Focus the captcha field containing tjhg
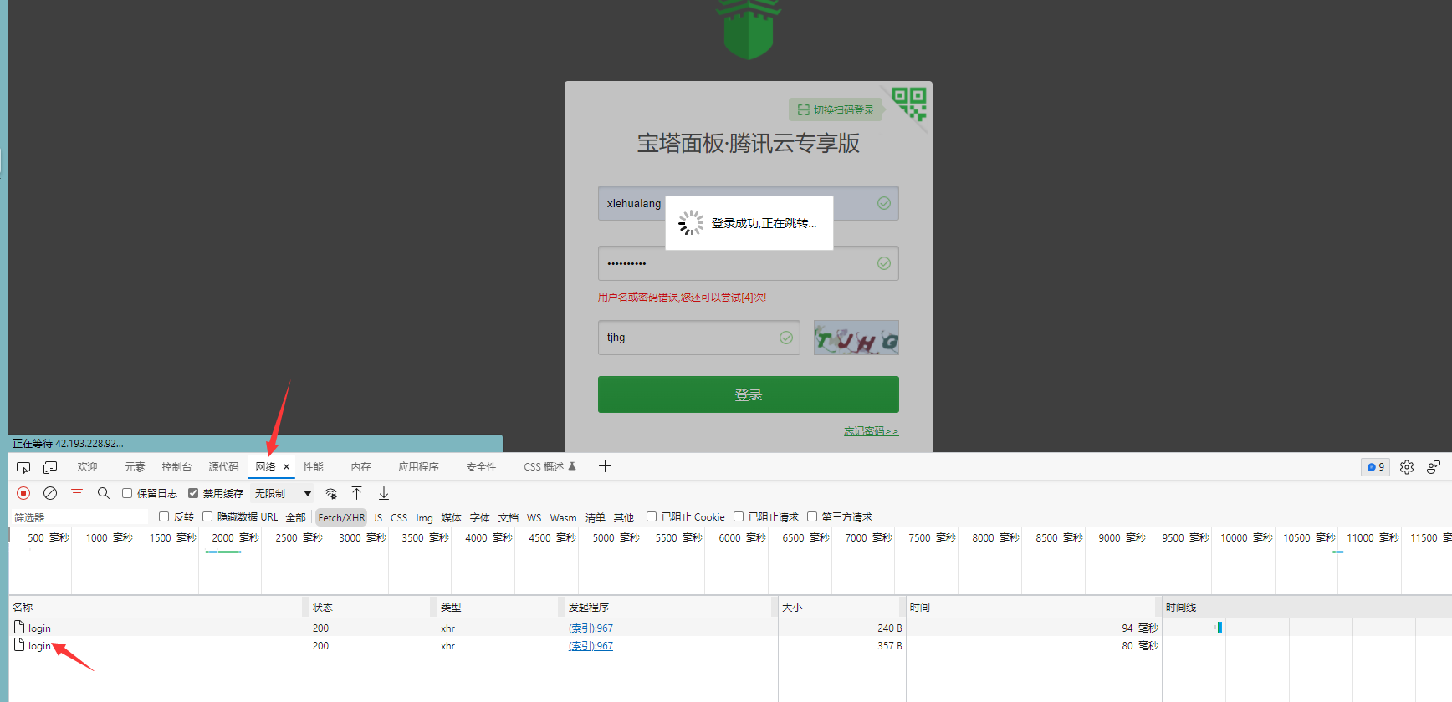The image size is (1452, 702). [x=699, y=338]
